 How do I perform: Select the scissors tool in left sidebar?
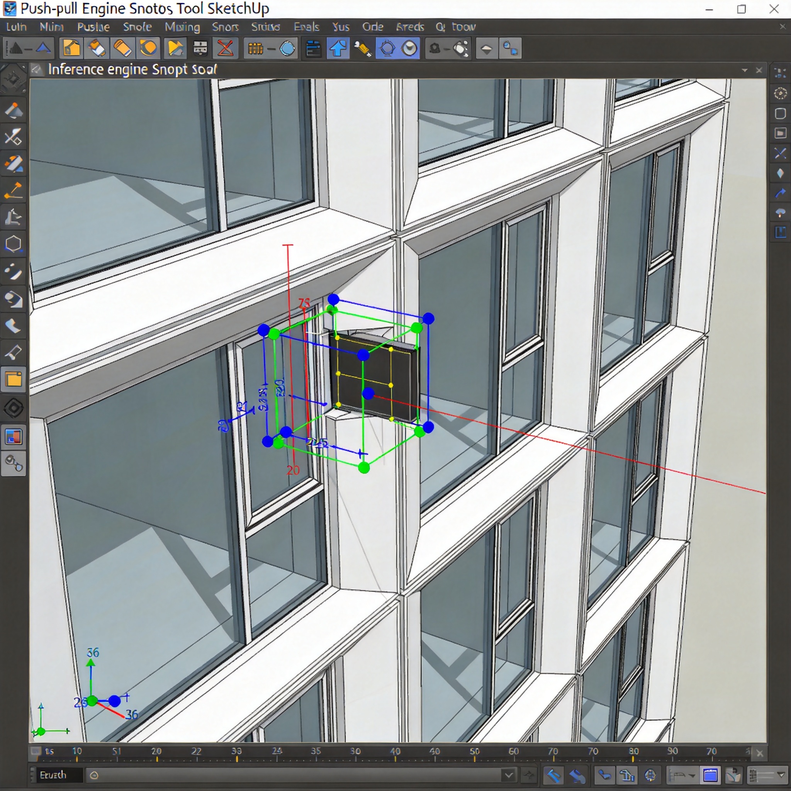pos(13,137)
